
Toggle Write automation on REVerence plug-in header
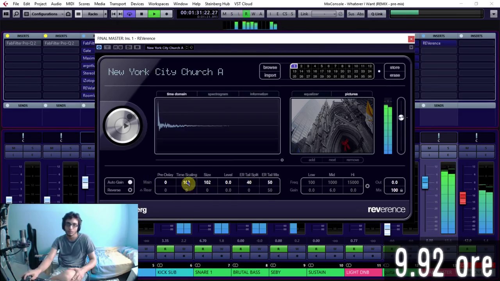(x=120, y=48)
